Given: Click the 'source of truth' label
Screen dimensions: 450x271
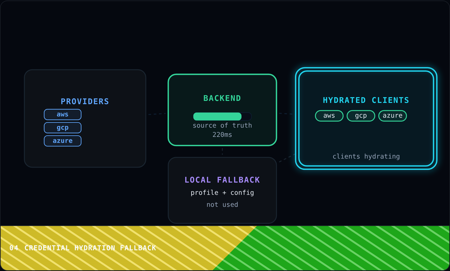Looking at the screenshot, I should [222, 125].
